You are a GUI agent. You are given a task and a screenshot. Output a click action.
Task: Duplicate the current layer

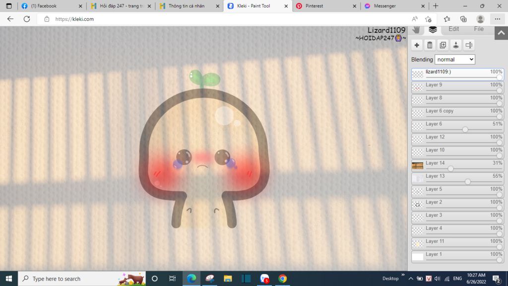443,45
